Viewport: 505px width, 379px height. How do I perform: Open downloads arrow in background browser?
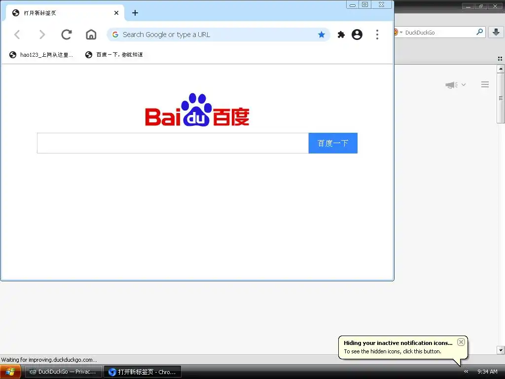tap(496, 32)
